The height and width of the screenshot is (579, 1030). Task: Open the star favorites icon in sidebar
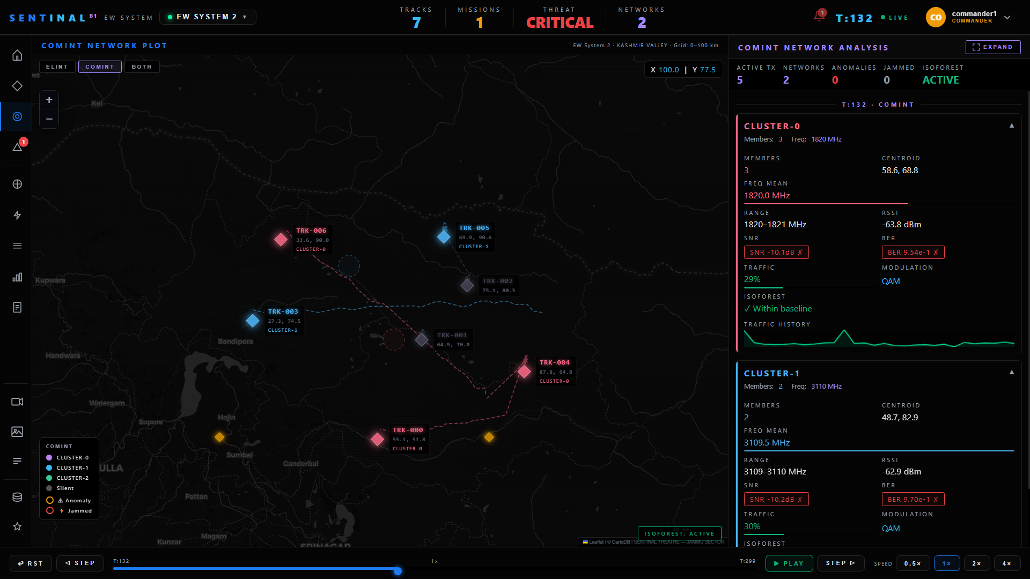pyautogui.click(x=17, y=526)
